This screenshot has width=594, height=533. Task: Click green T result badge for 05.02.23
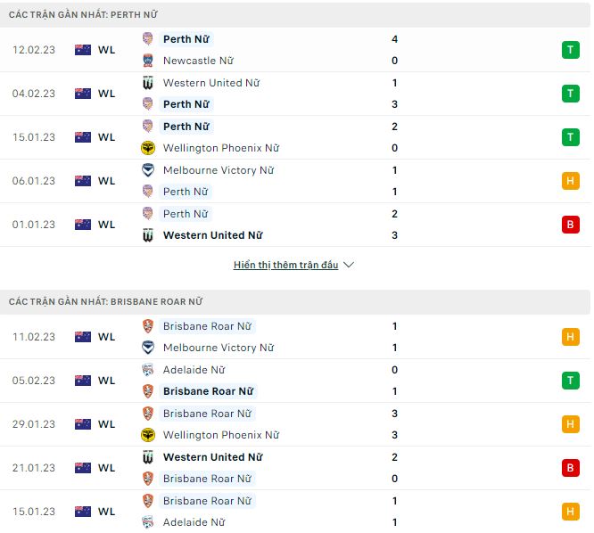(571, 381)
